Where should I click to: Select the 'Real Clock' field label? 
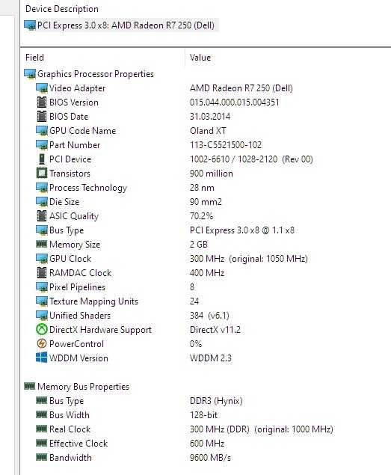(70, 429)
